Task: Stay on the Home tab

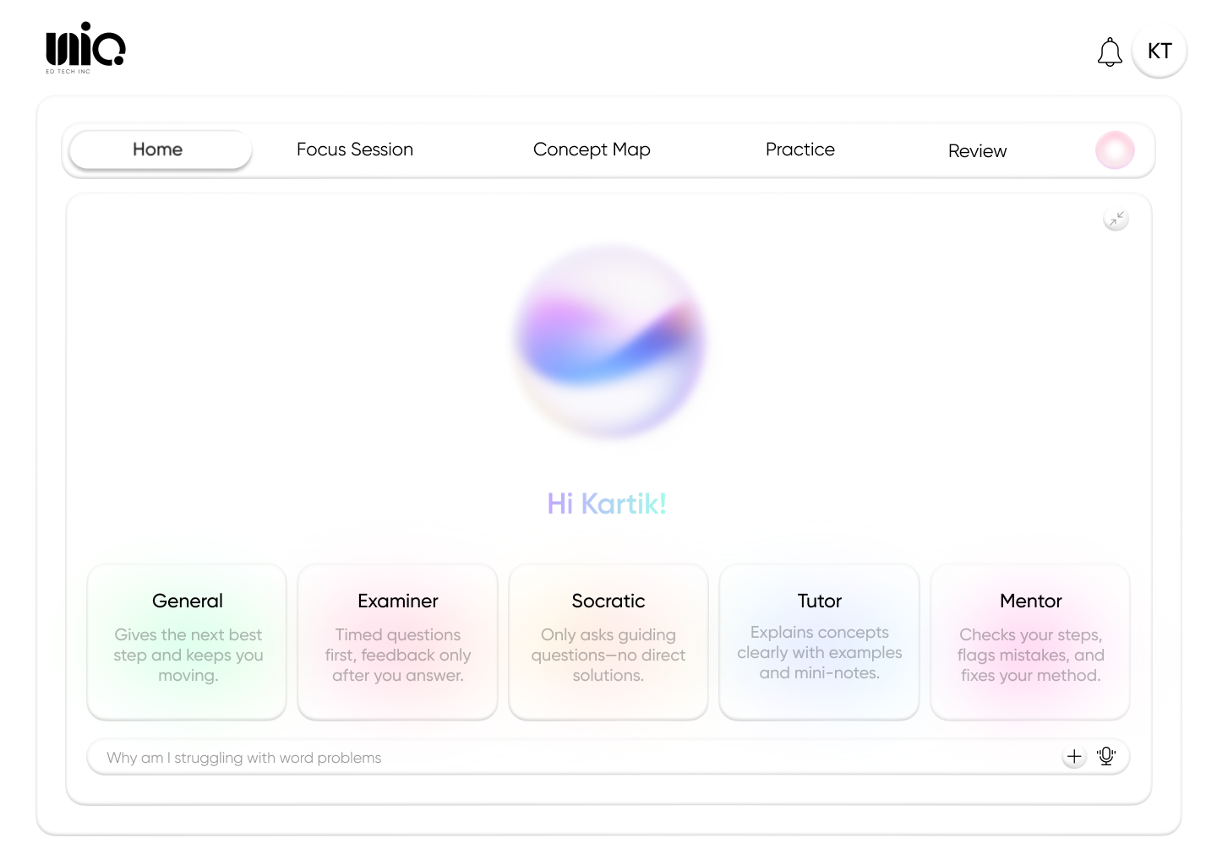Action: pyautogui.click(x=157, y=149)
